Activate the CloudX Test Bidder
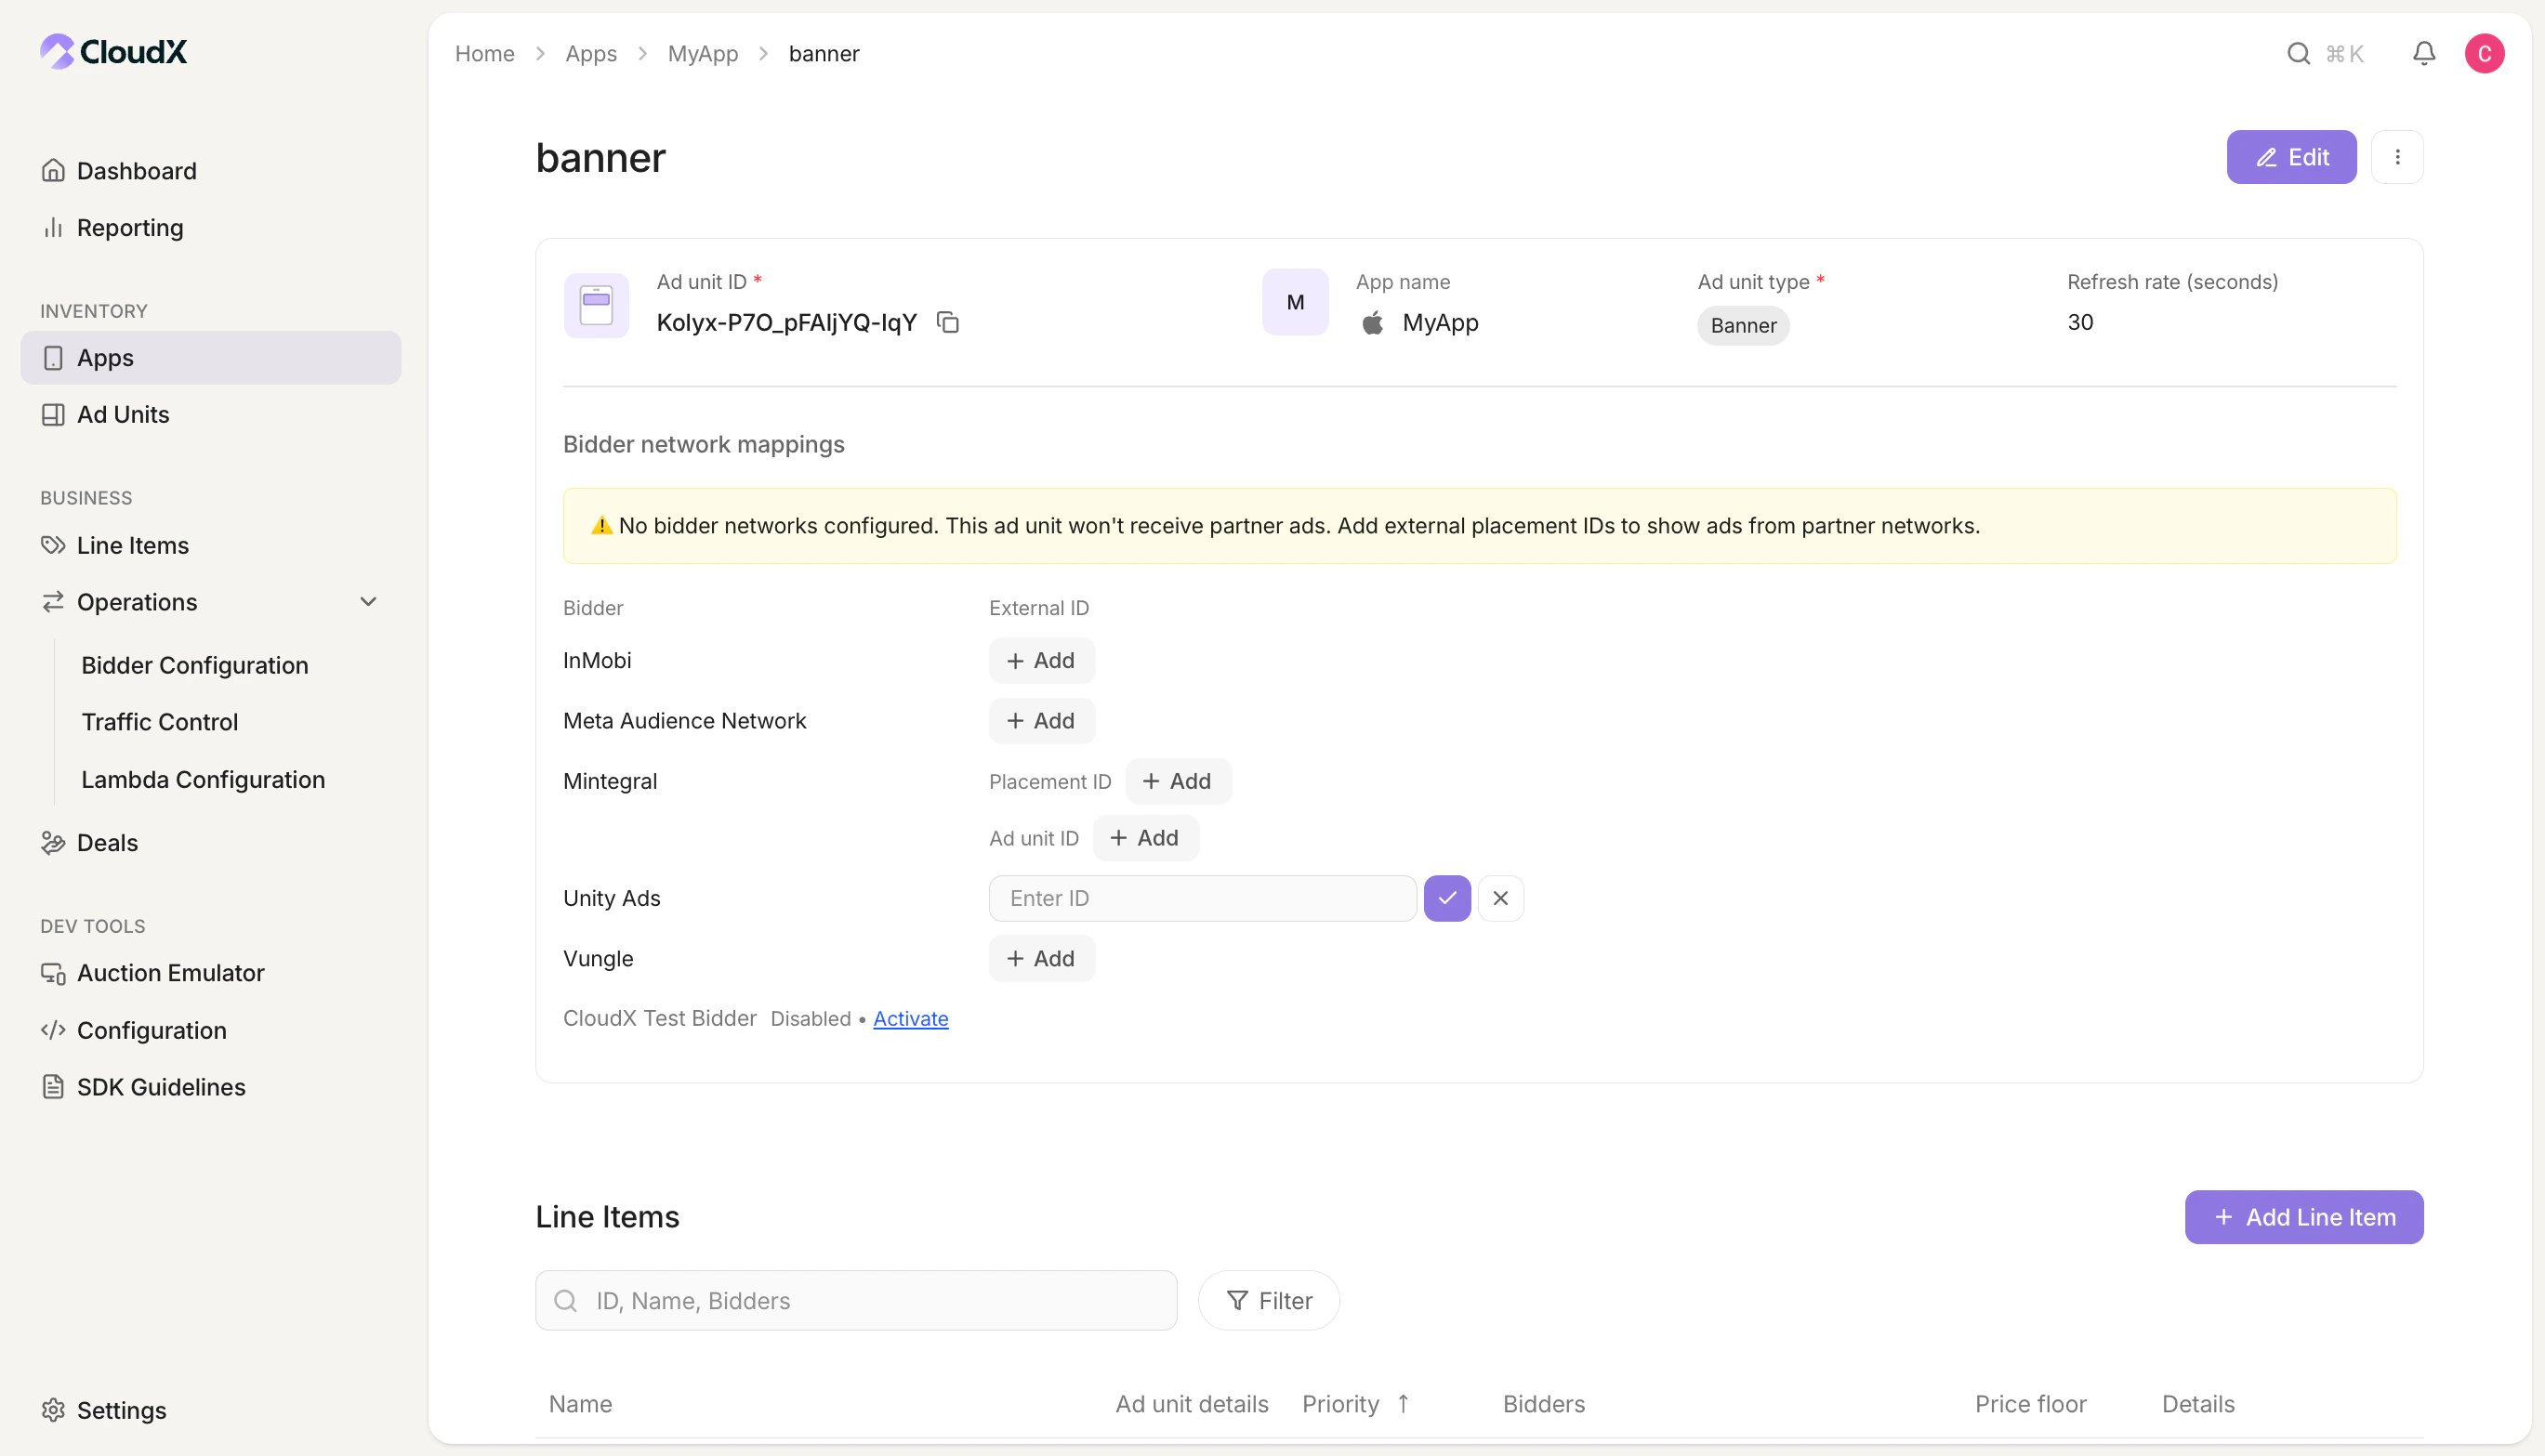This screenshot has height=1456, width=2545. (x=909, y=1018)
